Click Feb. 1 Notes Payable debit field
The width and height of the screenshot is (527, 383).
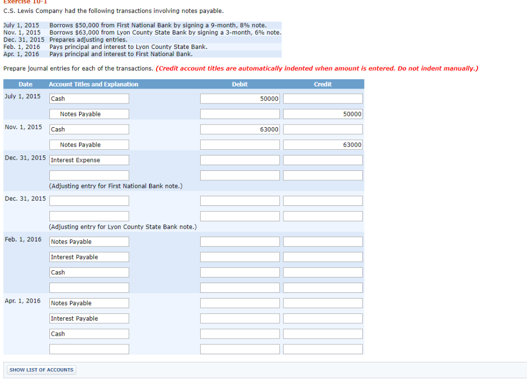pyautogui.click(x=240, y=242)
